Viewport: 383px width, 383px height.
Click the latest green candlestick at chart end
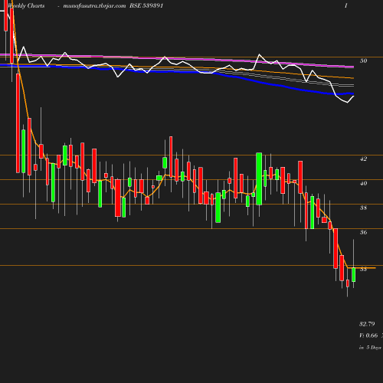353,274
